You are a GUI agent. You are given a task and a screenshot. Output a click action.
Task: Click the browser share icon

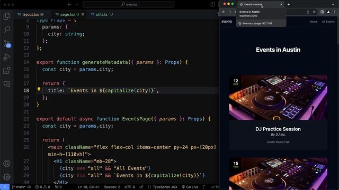(308, 12)
